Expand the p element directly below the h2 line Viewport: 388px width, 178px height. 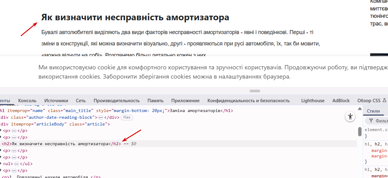click(x=1, y=151)
